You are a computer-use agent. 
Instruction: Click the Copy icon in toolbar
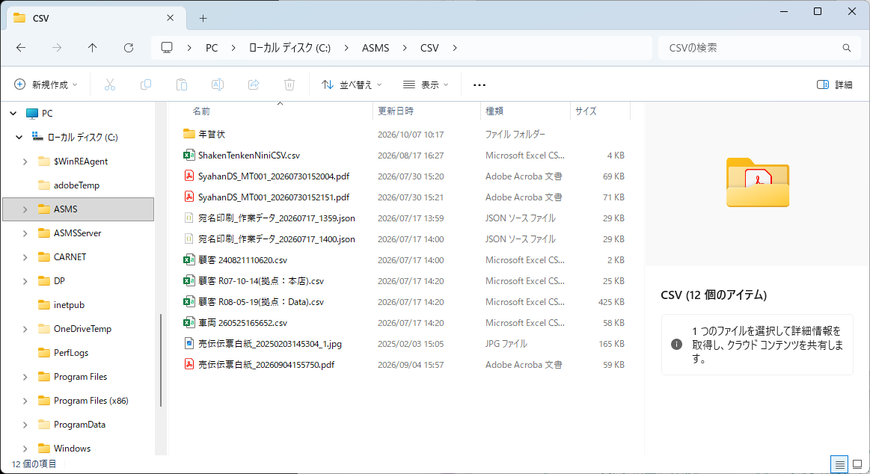[x=146, y=84]
